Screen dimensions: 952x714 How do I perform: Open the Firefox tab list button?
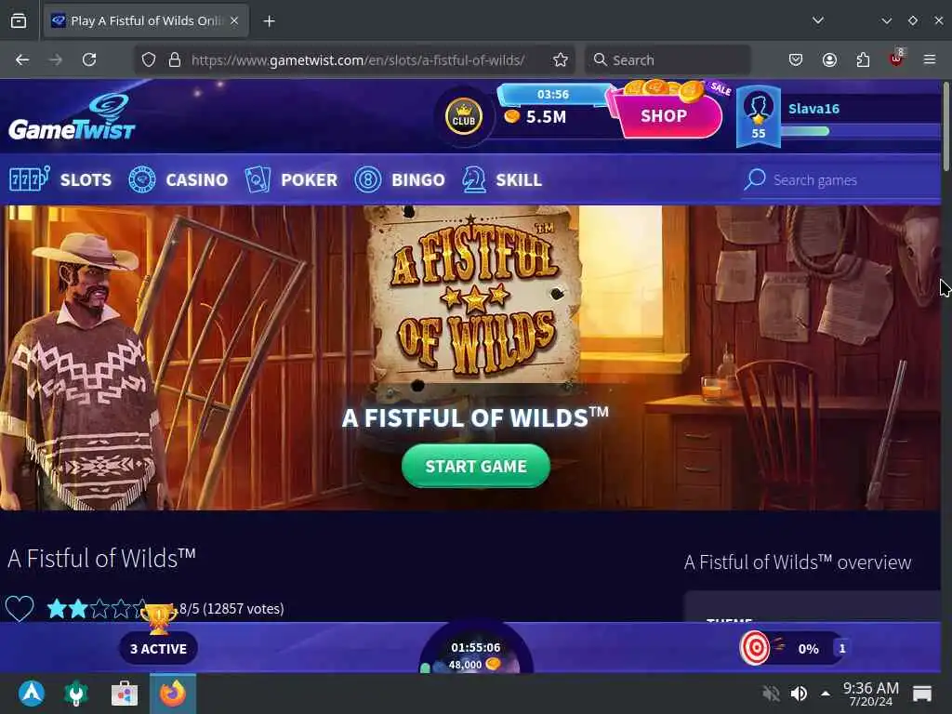pyautogui.click(x=19, y=21)
